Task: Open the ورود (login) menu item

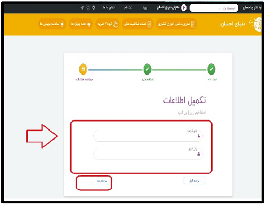Action: pos(145,8)
